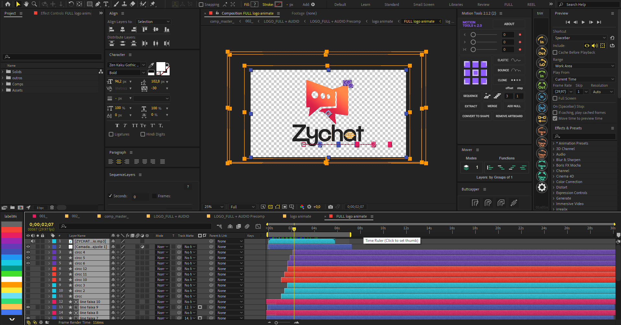Image resolution: width=621 pixels, height=325 pixels.
Task: Click current timecode 0;00;02;07 in timeline
Action: [41, 224]
